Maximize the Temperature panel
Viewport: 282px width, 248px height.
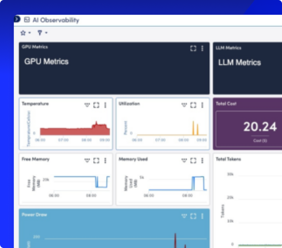click(x=96, y=105)
